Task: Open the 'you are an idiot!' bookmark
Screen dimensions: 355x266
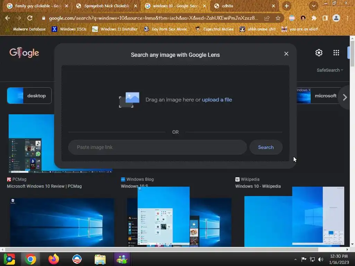Action: (300, 29)
